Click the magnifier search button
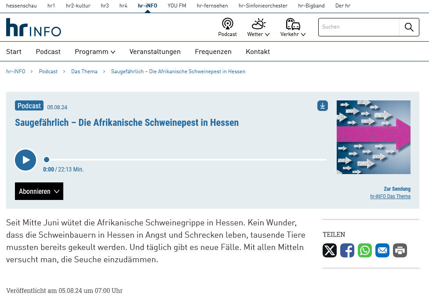 click(x=409, y=27)
